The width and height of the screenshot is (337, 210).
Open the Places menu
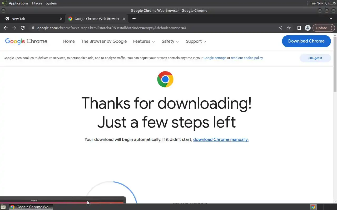(x=37, y=3)
